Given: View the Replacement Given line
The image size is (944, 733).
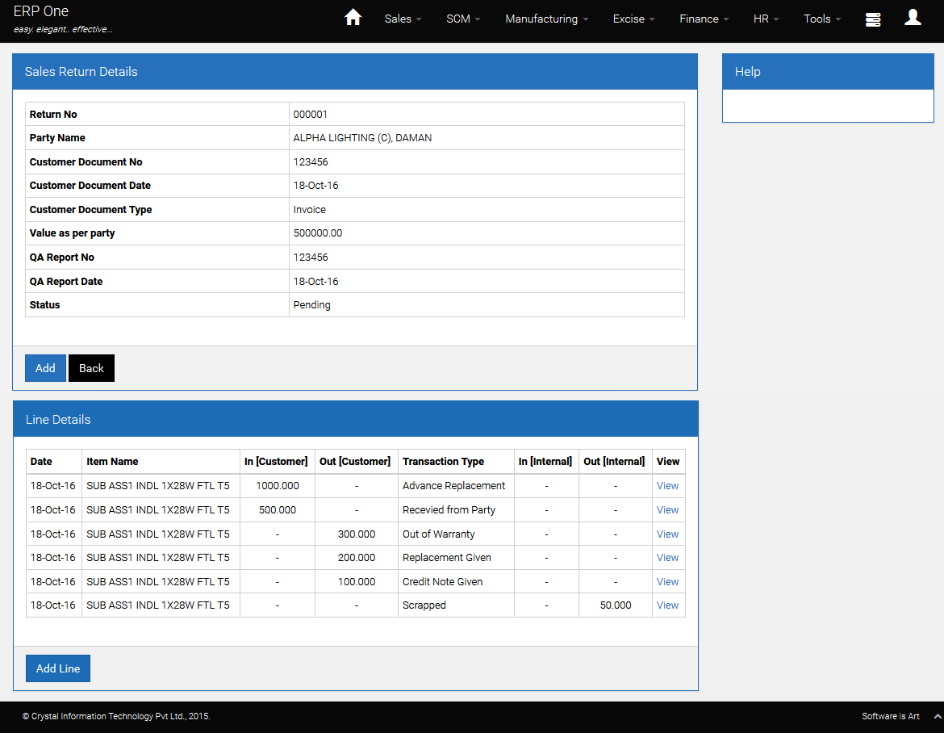Looking at the screenshot, I should (x=667, y=558).
